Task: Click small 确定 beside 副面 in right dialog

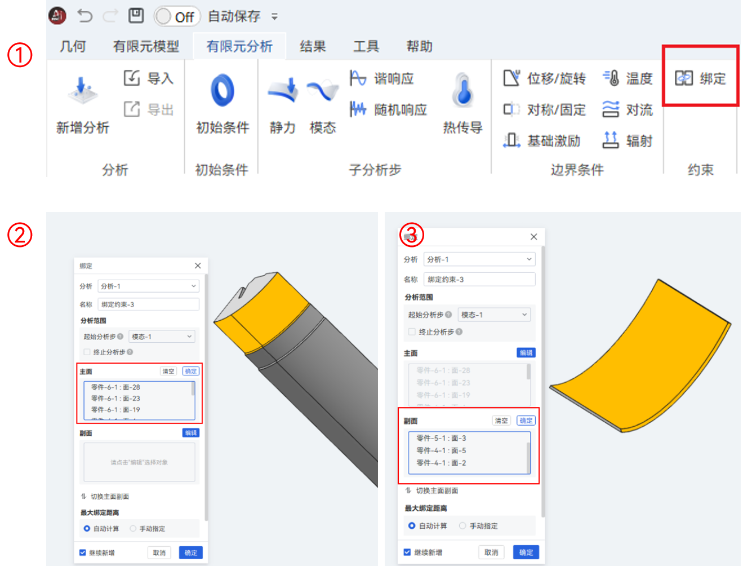Action: [x=526, y=421]
